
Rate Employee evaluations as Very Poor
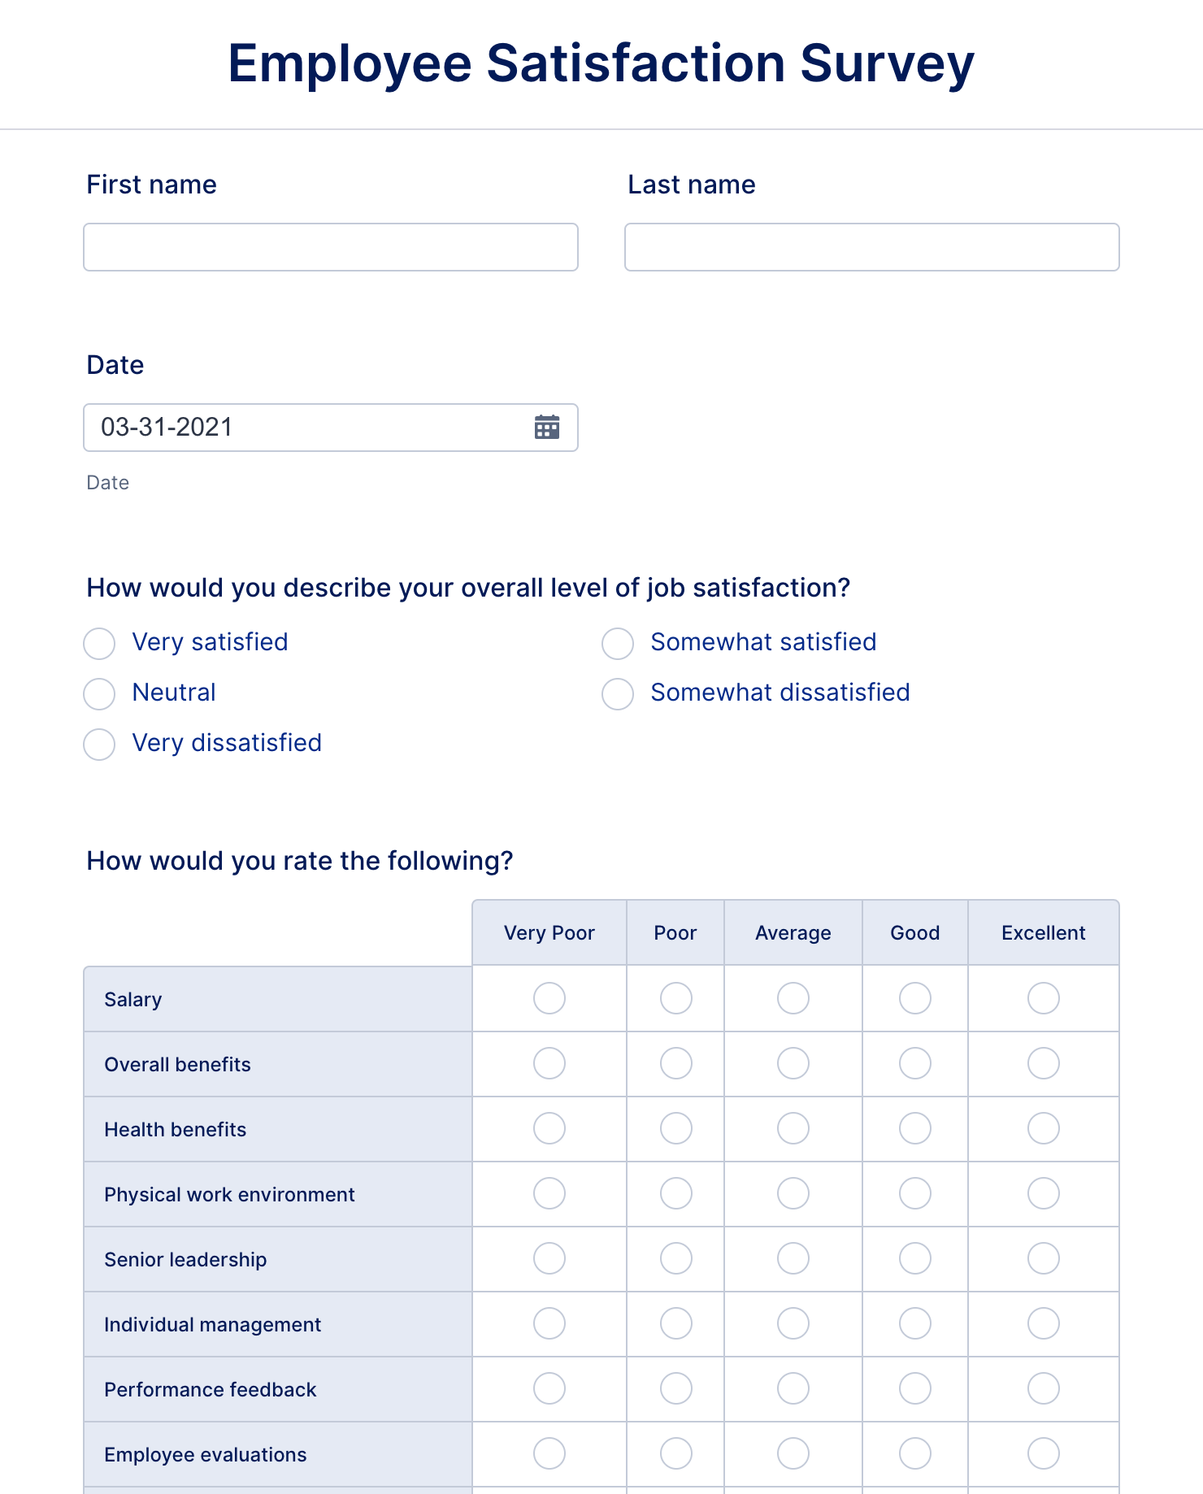549,1453
